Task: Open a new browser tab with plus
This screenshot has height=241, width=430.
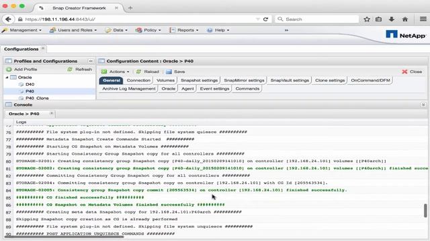Action: pyautogui.click(x=130, y=8)
